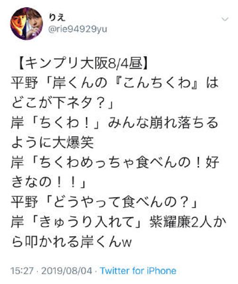Screen dimensions: 238x284
Task: Click the 2019/08/04 tweet date
Action: tap(67, 271)
